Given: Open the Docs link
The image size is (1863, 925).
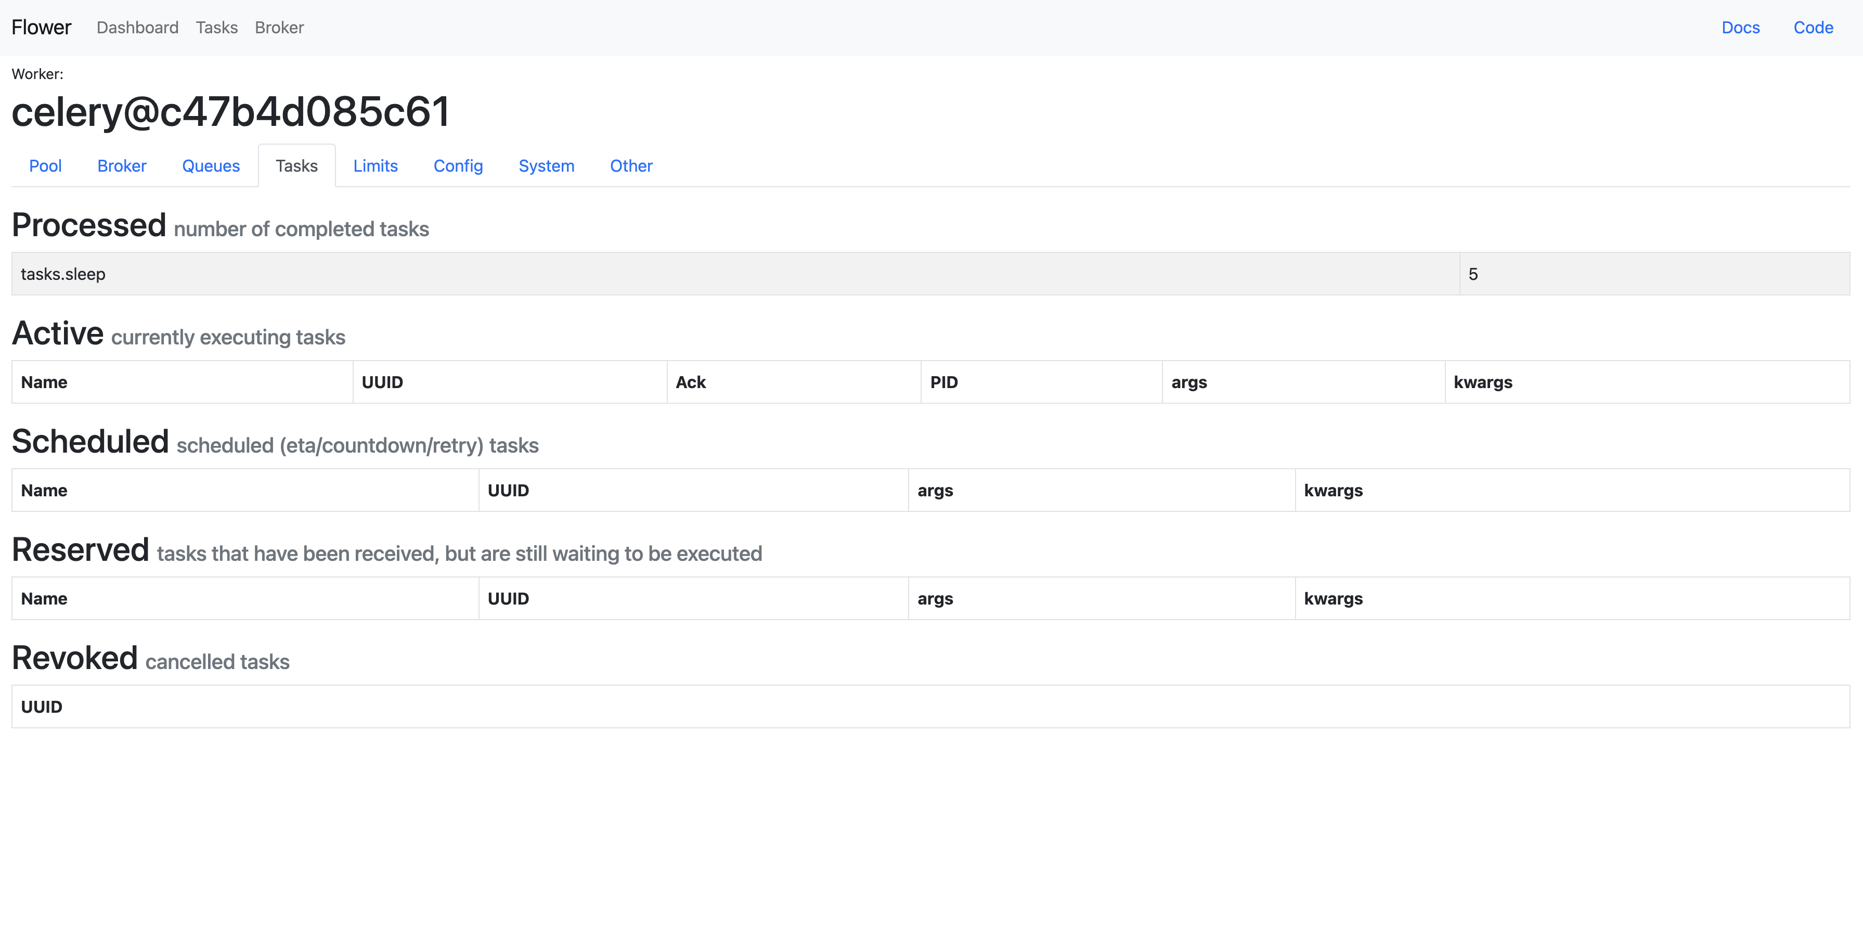Looking at the screenshot, I should point(1740,28).
